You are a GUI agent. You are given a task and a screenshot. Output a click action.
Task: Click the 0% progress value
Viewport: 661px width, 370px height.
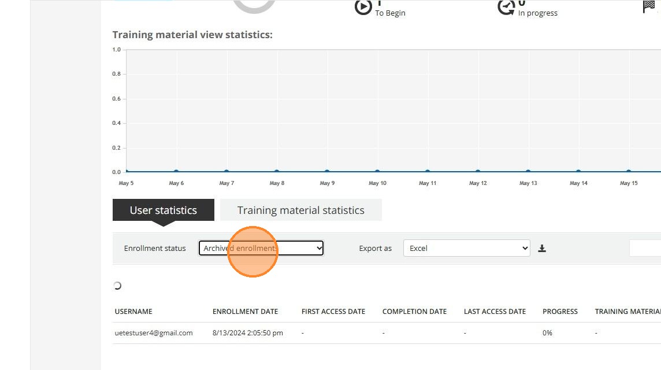tap(547, 333)
